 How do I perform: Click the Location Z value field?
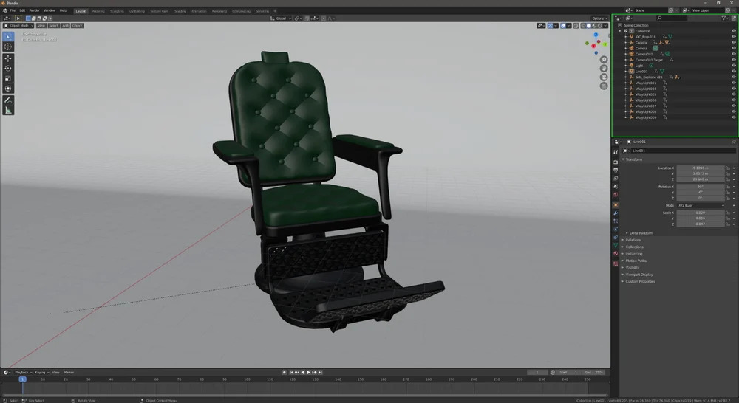coord(701,179)
